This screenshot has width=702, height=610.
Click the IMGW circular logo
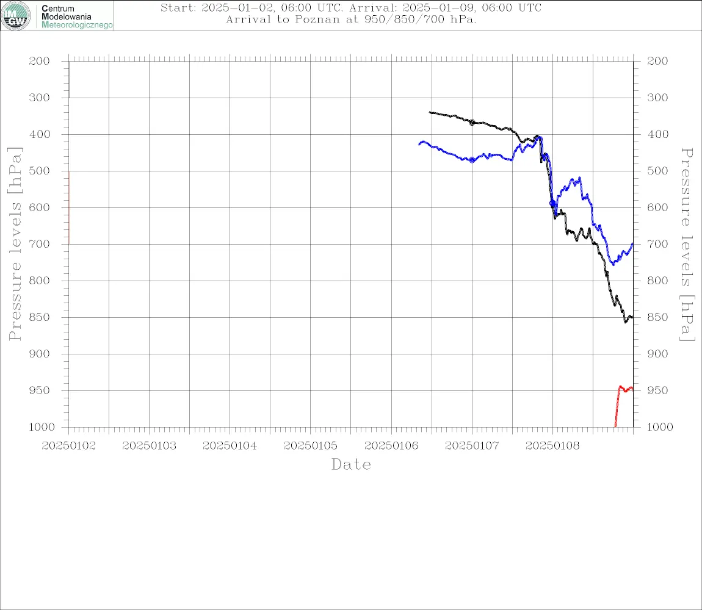pyautogui.click(x=16, y=16)
